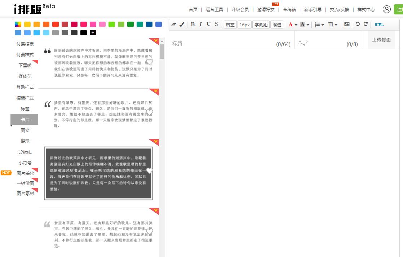Viewport: 403px width, 257px height.
Task: Click the 上传封面 button
Action: (x=381, y=40)
